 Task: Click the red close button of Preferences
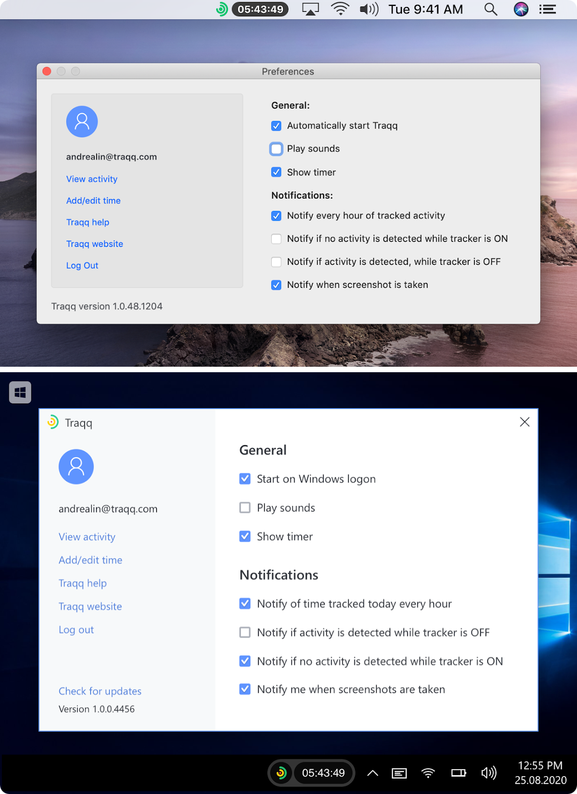click(x=47, y=71)
